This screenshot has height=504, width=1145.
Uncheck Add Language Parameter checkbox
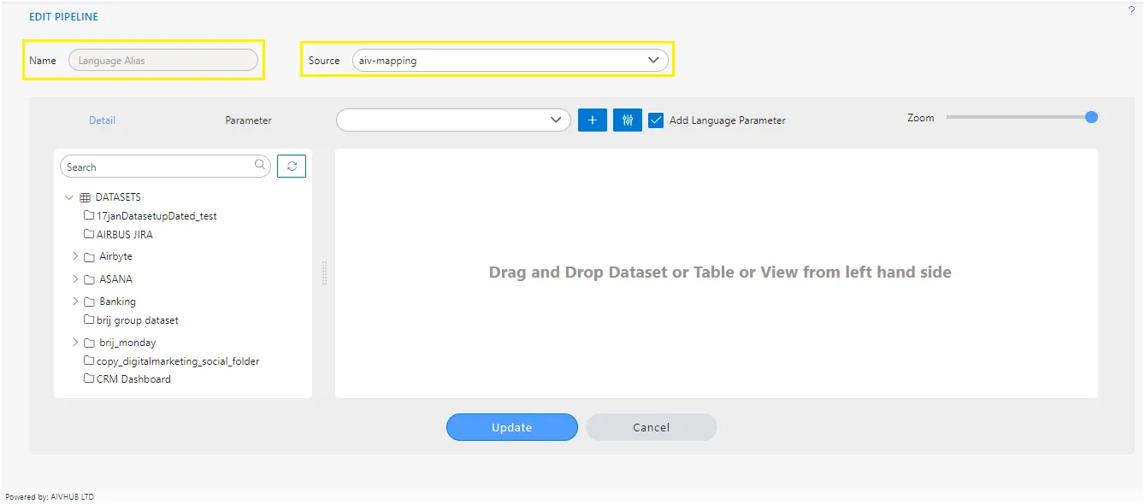[x=656, y=120]
